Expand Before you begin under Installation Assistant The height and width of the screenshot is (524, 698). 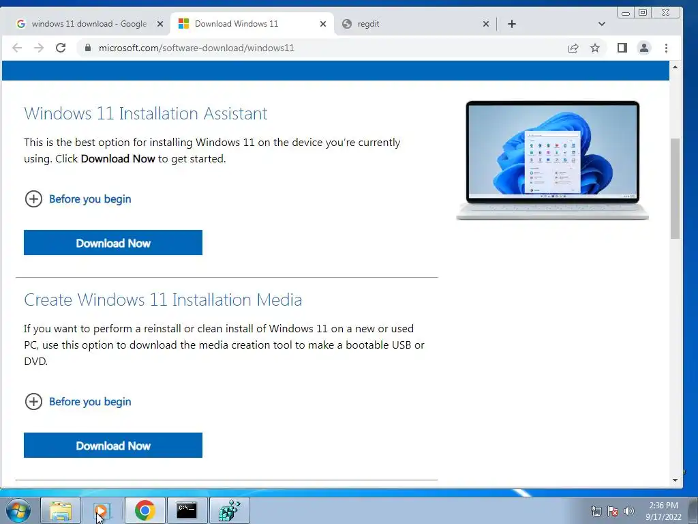pos(78,199)
